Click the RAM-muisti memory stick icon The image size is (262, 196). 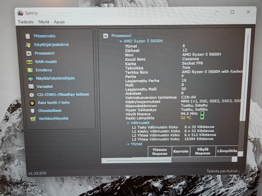pos(29,62)
